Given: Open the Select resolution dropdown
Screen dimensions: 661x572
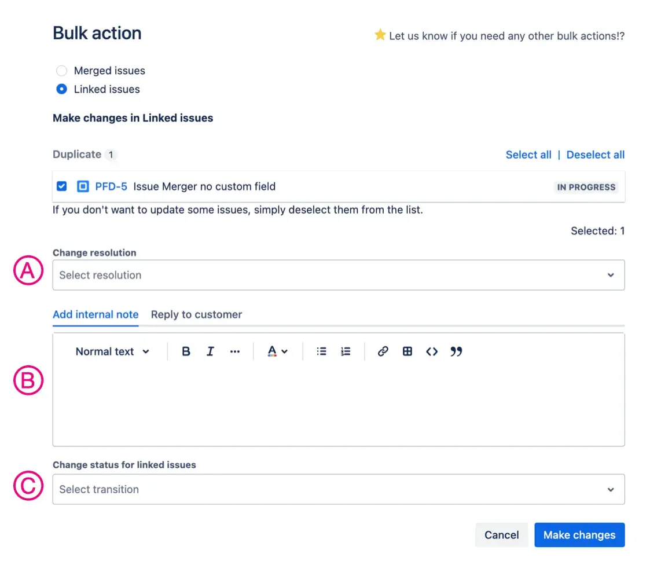Looking at the screenshot, I should [338, 275].
